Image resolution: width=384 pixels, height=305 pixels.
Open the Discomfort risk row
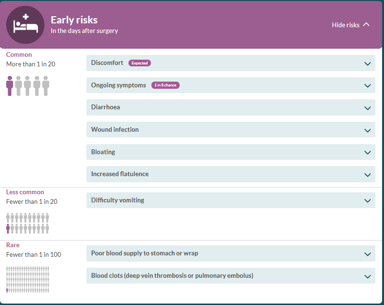(x=231, y=63)
